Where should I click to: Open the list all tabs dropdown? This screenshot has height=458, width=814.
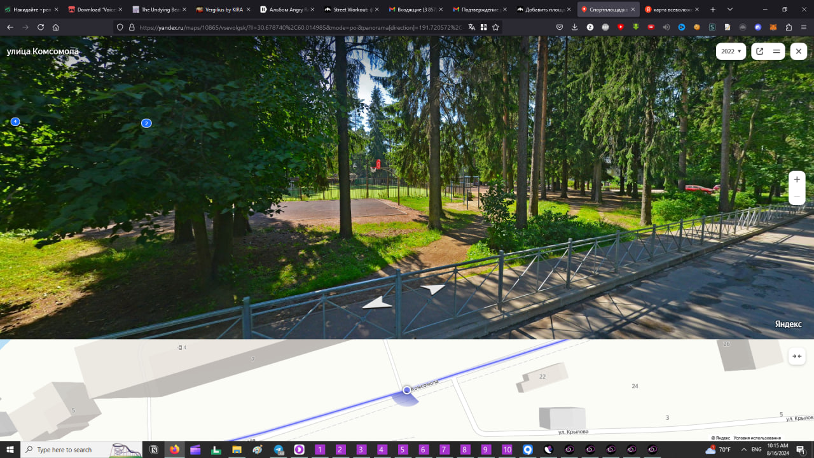(729, 10)
